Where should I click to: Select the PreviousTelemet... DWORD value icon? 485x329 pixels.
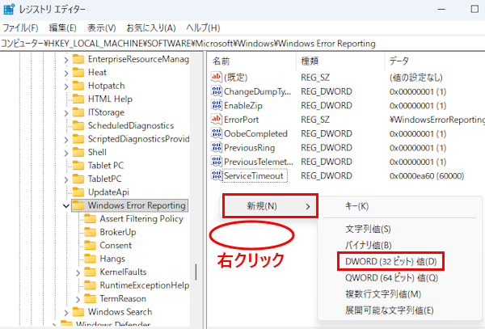(x=216, y=161)
